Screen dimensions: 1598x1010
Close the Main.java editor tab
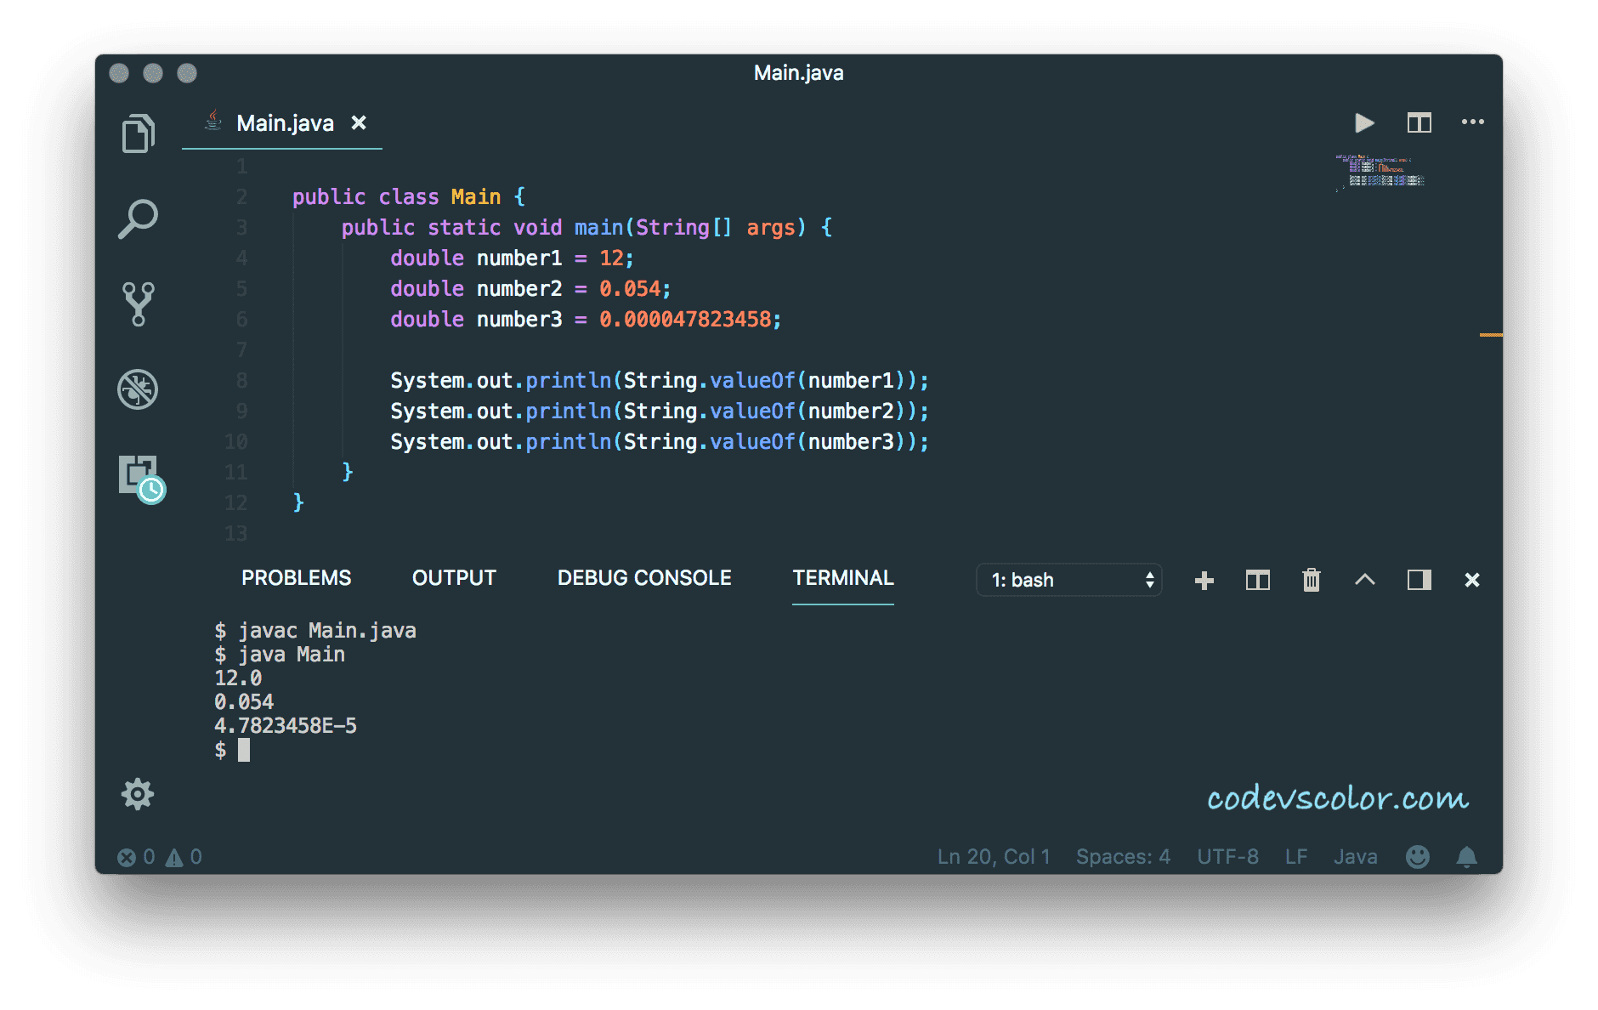[360, 123]
